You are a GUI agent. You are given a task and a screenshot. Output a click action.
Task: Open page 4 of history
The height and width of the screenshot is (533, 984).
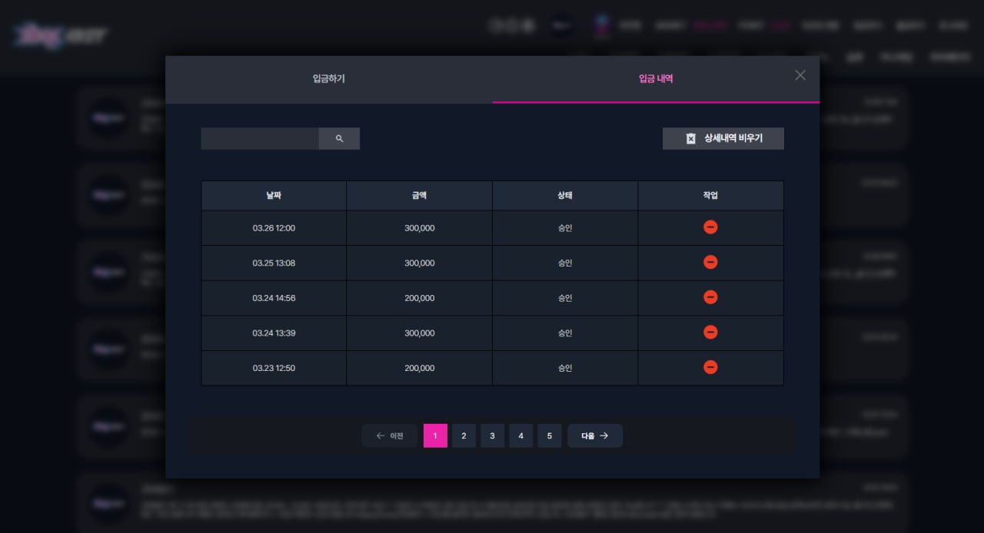pos(520,435)
